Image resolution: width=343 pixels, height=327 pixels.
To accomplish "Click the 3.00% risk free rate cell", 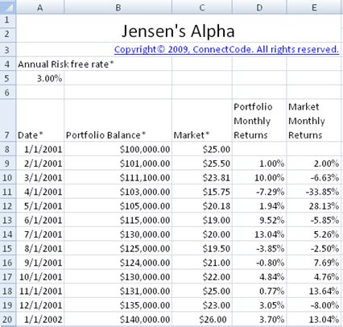I will [x=40, y=78].
